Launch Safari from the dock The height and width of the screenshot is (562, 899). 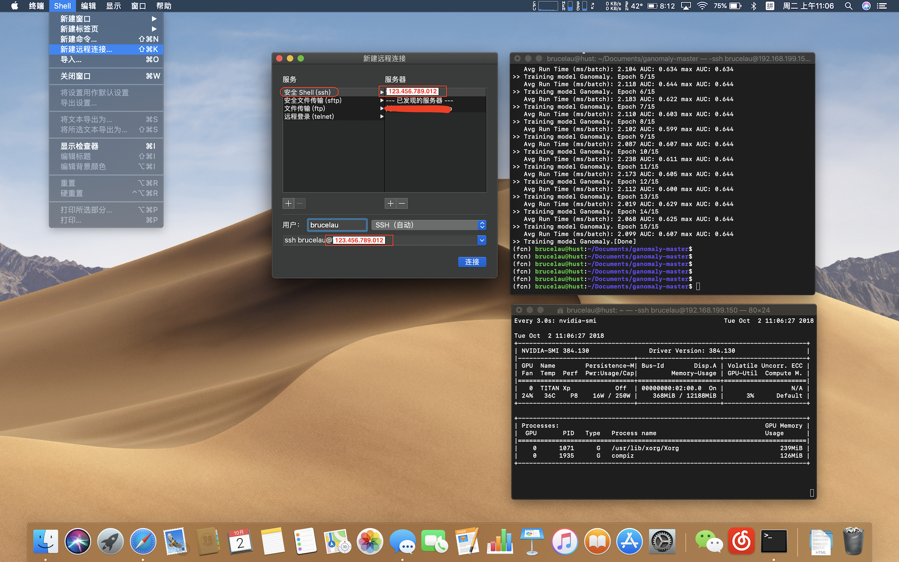pos(143,542)
